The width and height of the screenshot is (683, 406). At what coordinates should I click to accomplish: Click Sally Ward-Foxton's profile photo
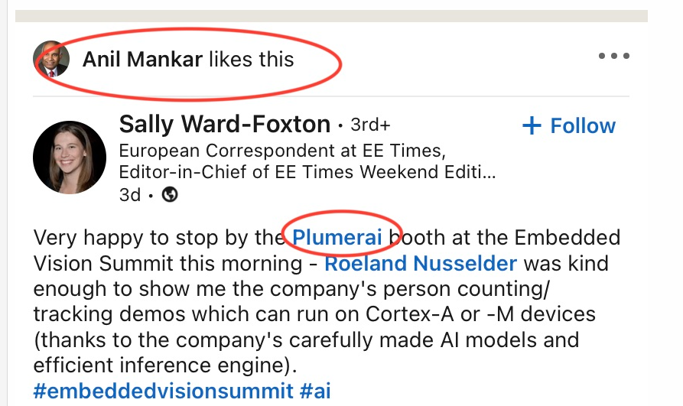[x=70, y=158]
